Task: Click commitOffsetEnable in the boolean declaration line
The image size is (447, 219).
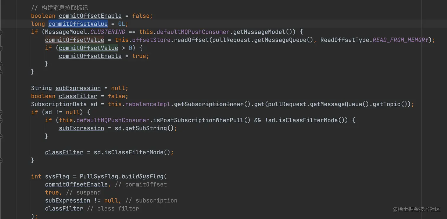Action: (x=90, y=16)
